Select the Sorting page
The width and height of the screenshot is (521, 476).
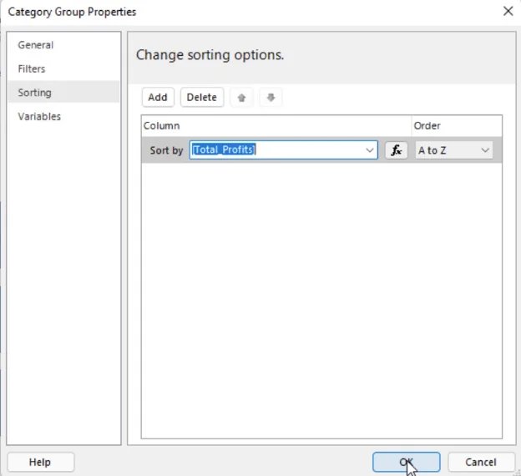click(x=63, y=93)
